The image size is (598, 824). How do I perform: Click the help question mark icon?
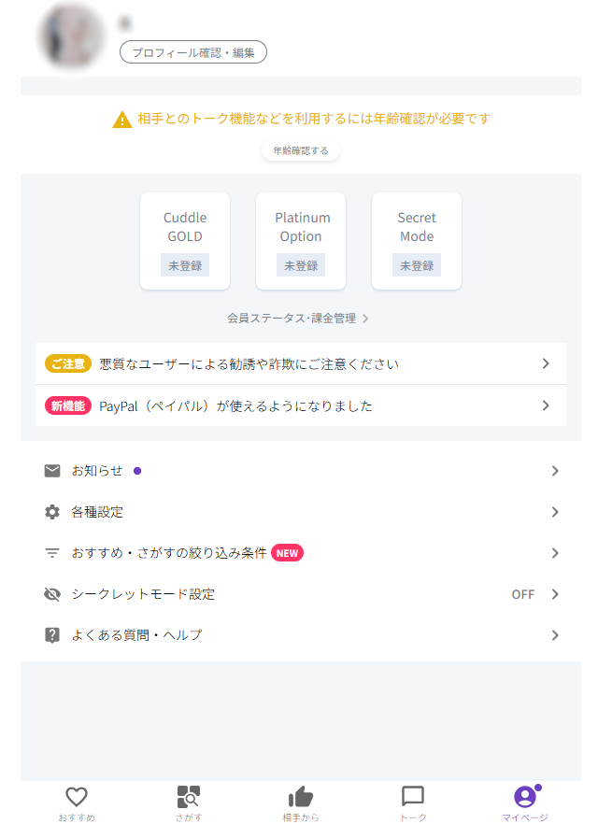click(52, 635)
